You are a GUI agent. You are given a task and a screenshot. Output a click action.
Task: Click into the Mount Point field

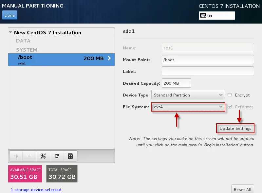pyautogui.click(x=208, y=60)
